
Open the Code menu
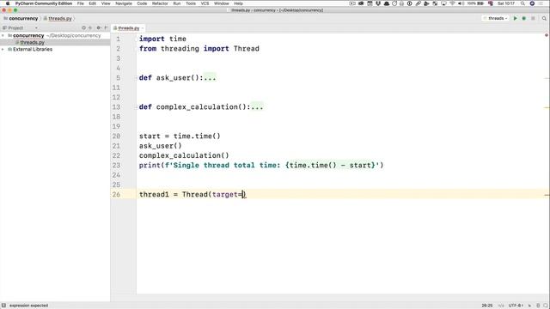142,3
